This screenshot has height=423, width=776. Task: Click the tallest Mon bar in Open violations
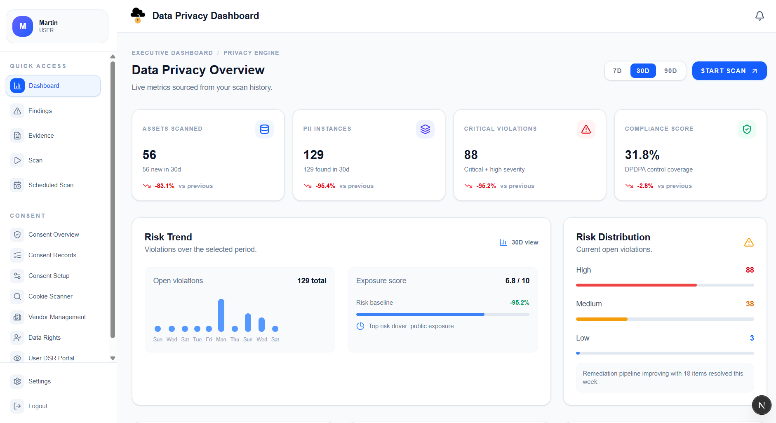221,315
